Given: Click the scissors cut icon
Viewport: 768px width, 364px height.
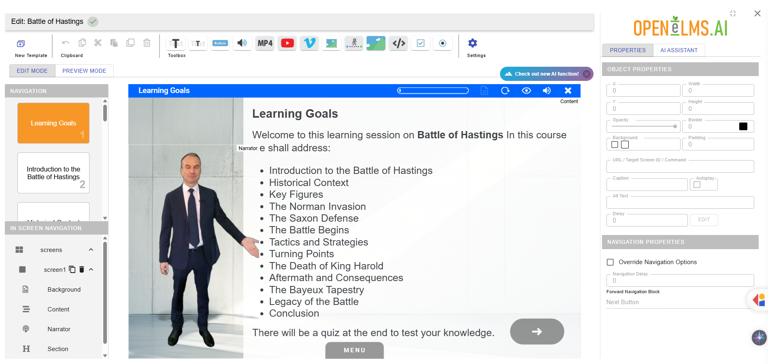Looking at the screenshot, I should coord(98,43).
